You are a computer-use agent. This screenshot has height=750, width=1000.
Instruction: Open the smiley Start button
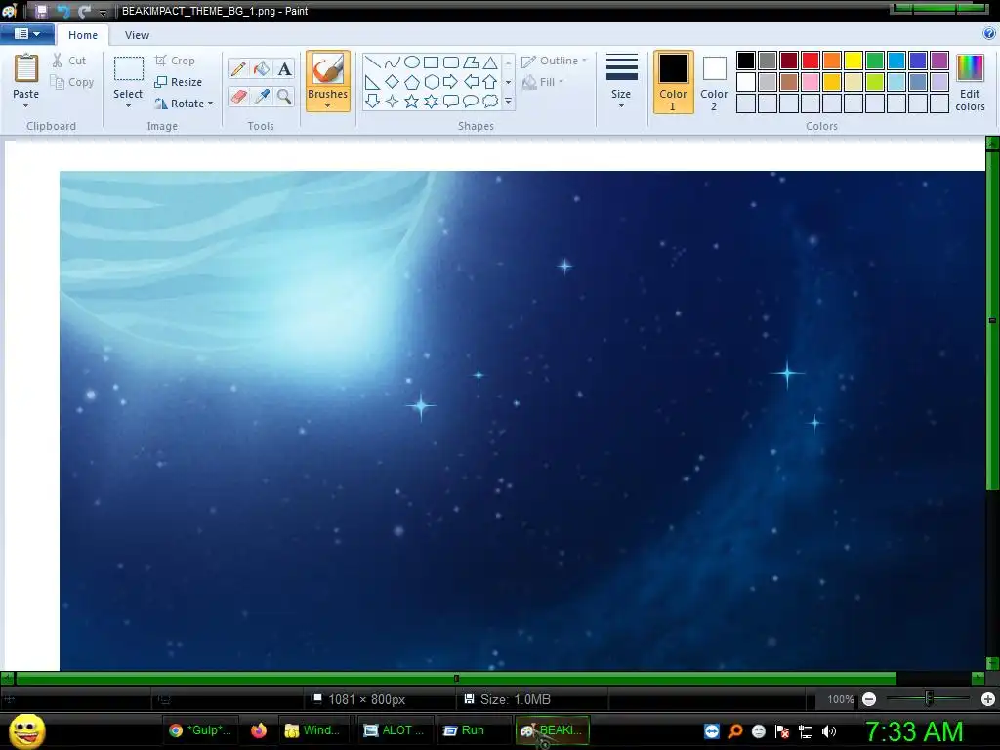(x=26, y=730)
